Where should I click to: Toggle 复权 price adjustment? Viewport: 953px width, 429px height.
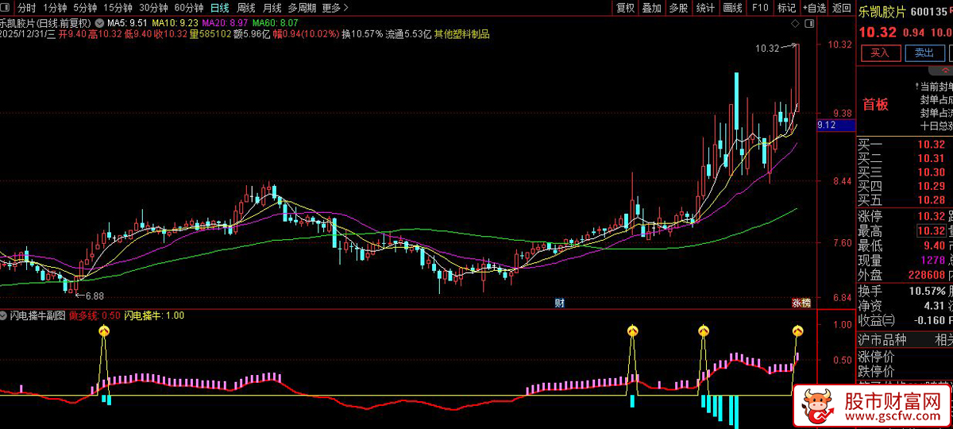[625, 8]
